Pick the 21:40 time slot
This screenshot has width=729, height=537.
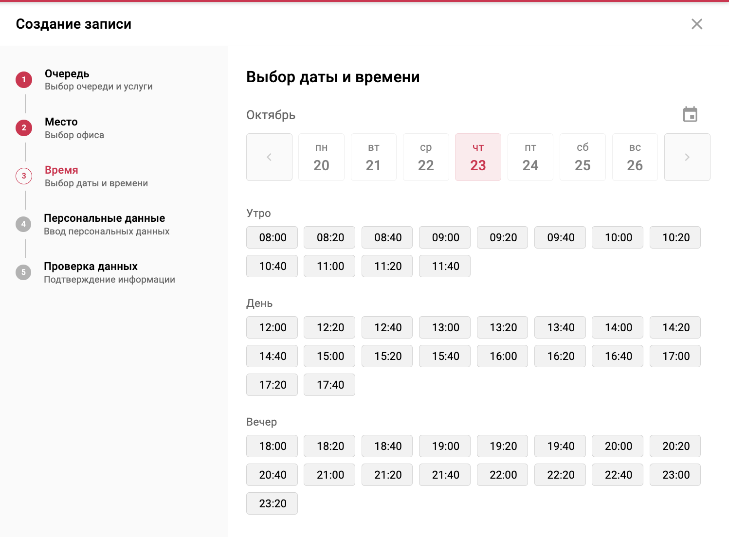pyautogui.click(x=445, y=475)
